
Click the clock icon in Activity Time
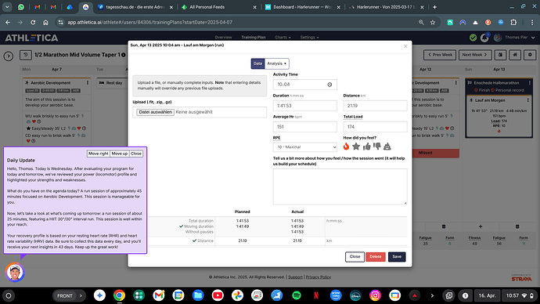coord(329,85)
